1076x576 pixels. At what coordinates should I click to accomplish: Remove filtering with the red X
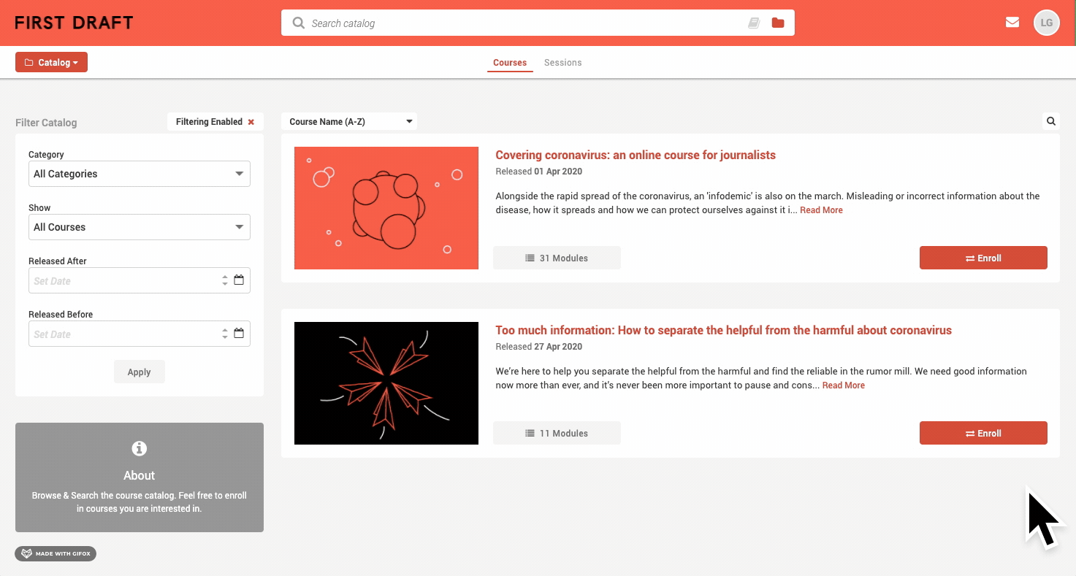click(251, 122)
